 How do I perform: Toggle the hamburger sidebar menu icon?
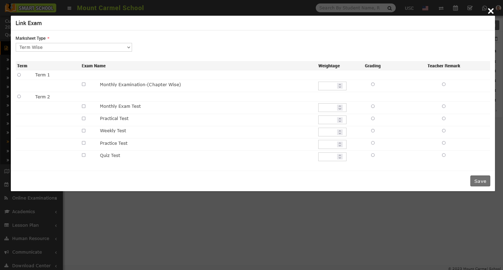pyautogui.click(x=69, y=8)
